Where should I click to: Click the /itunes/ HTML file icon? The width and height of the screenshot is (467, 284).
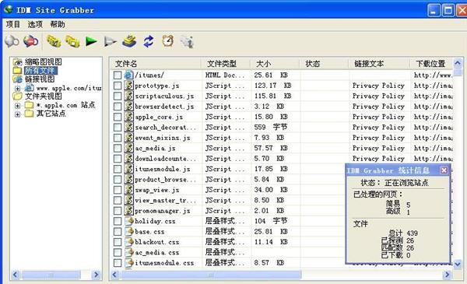point(128,75)
